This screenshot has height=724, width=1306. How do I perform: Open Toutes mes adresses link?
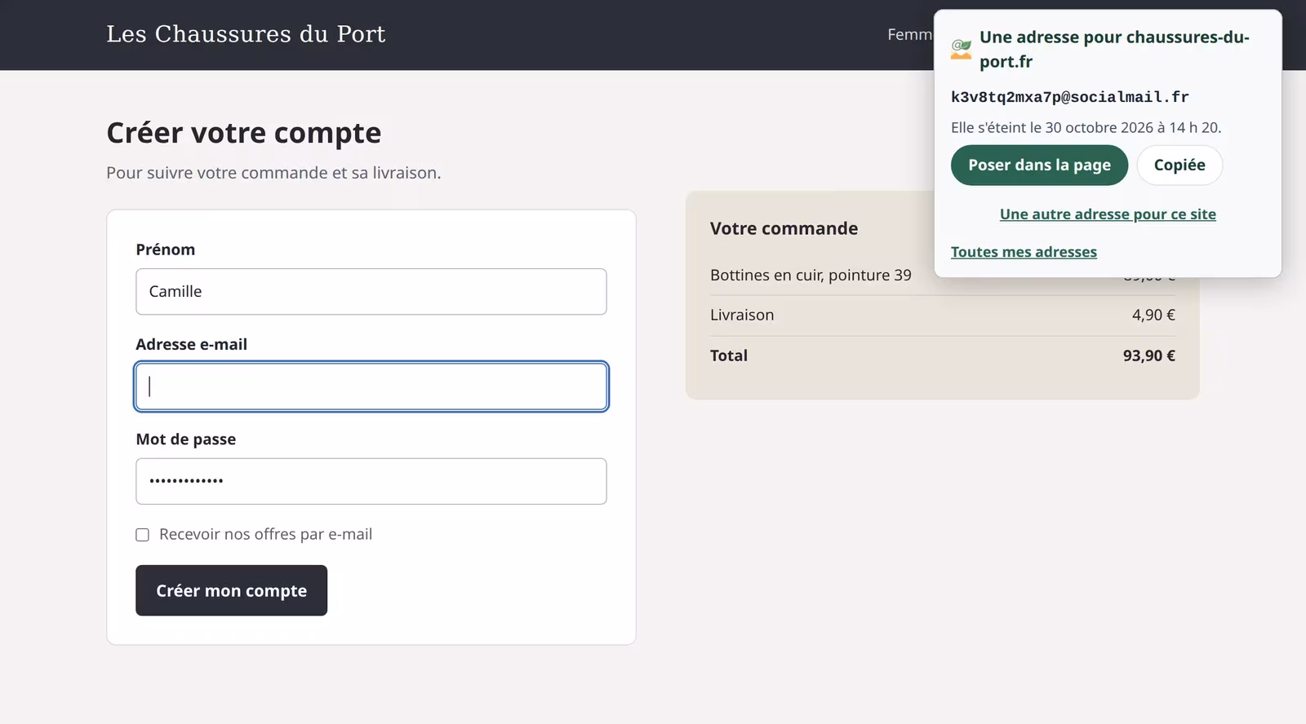pos(1024,252)
